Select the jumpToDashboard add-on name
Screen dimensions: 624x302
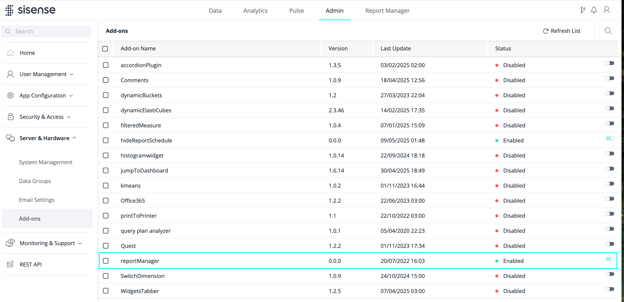point(144,171)
